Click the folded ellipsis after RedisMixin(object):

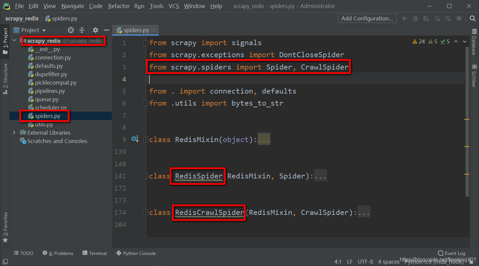pos(264,139)
